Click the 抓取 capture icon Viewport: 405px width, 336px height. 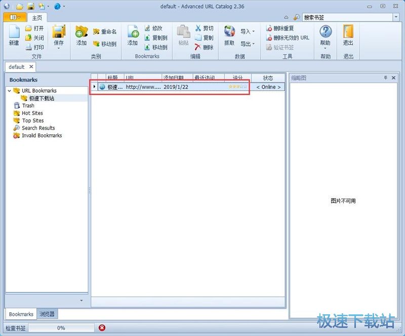229,35
